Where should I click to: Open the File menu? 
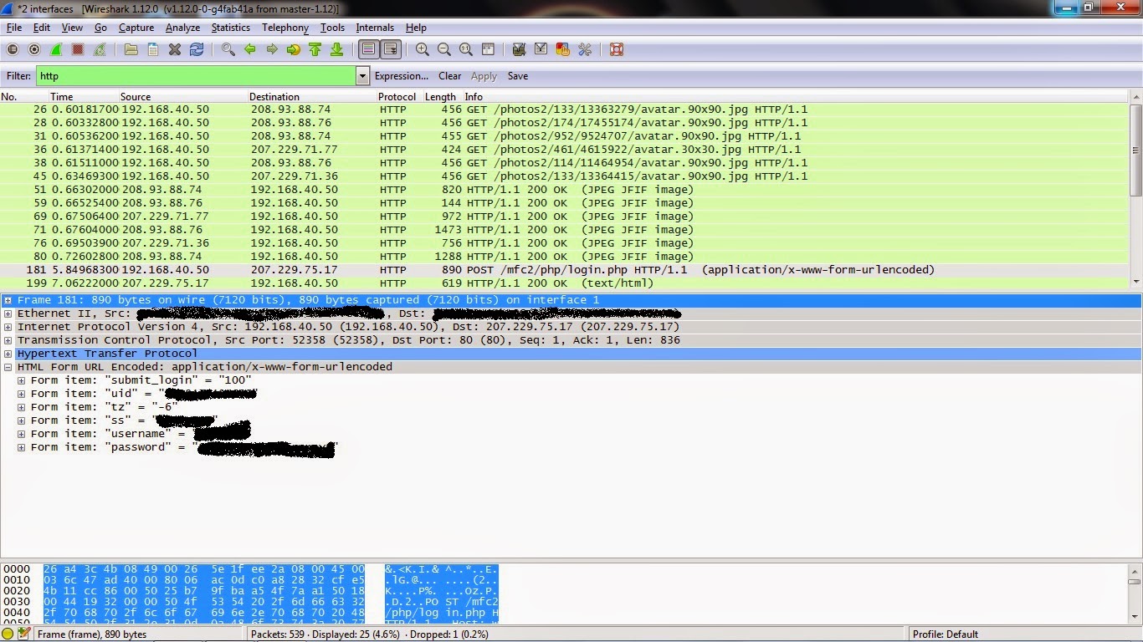click(x=14, y=28)
